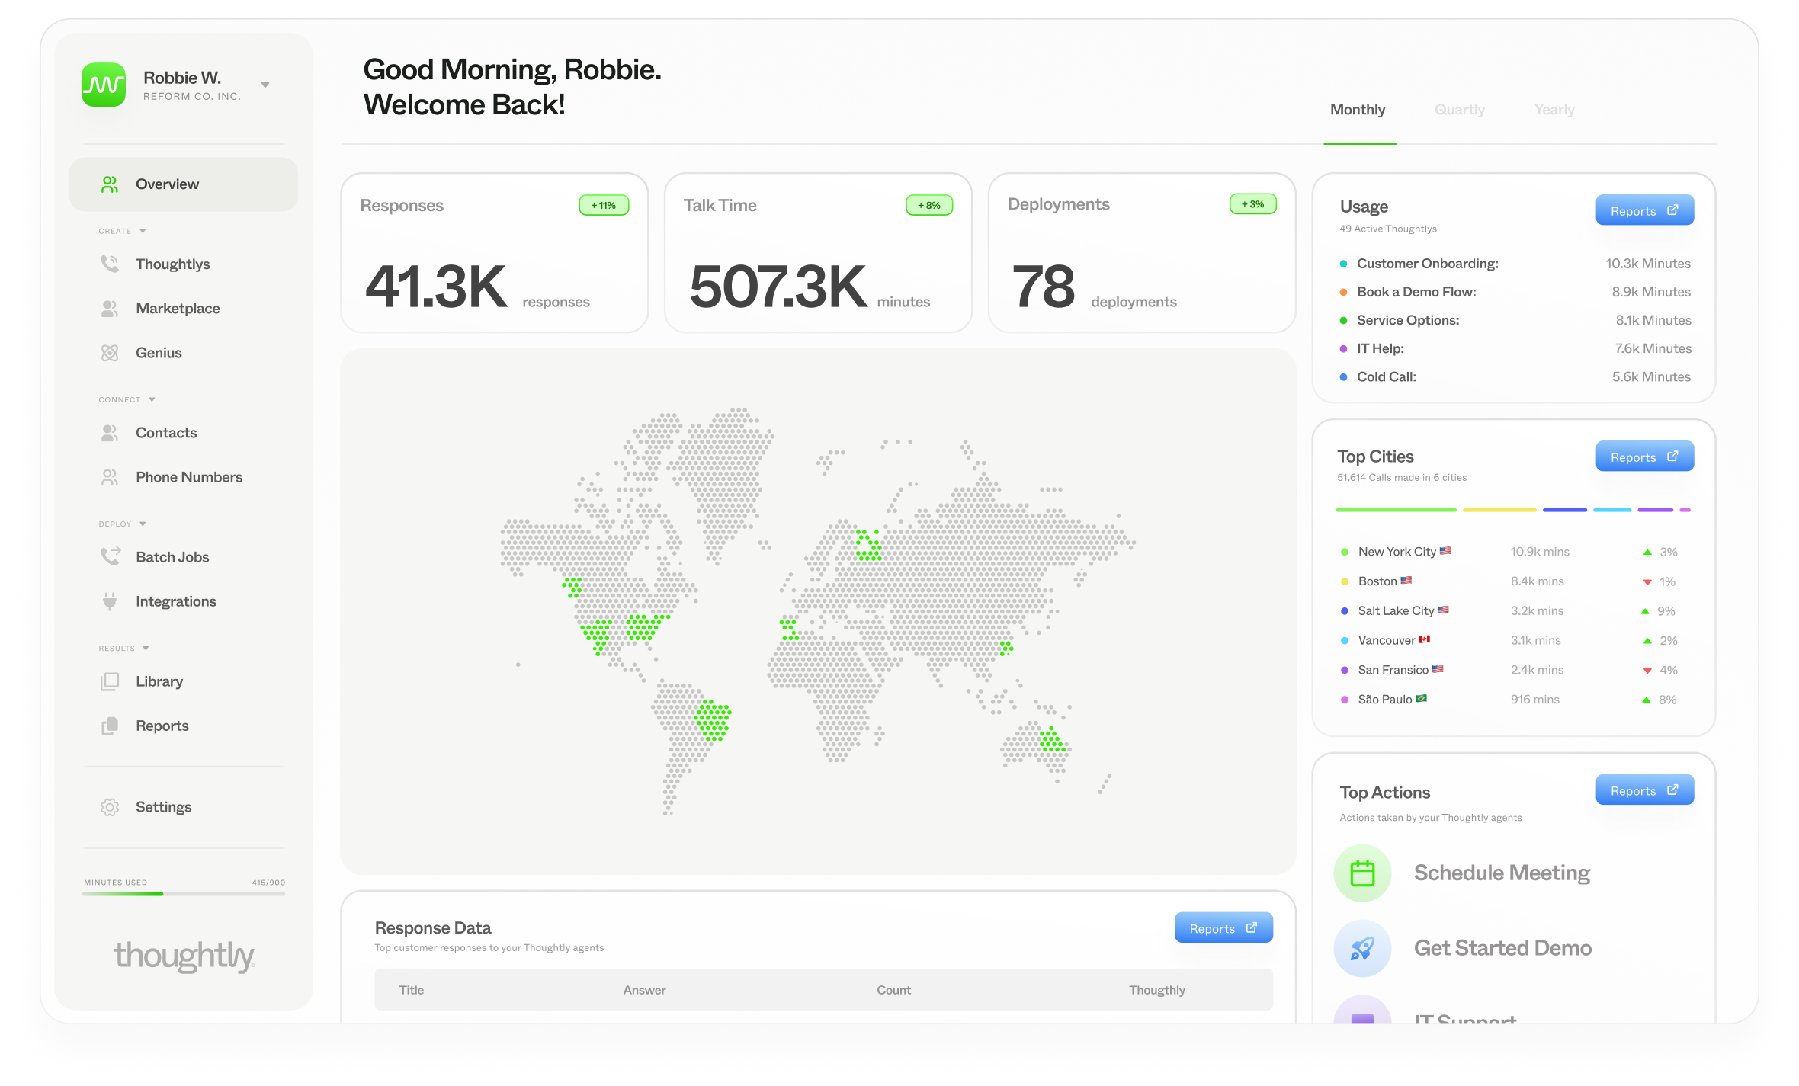Click the Thoughtlys phone icon in sidebar
The width and height of the screenshot is (1799, 1086).
coord(110,264)
